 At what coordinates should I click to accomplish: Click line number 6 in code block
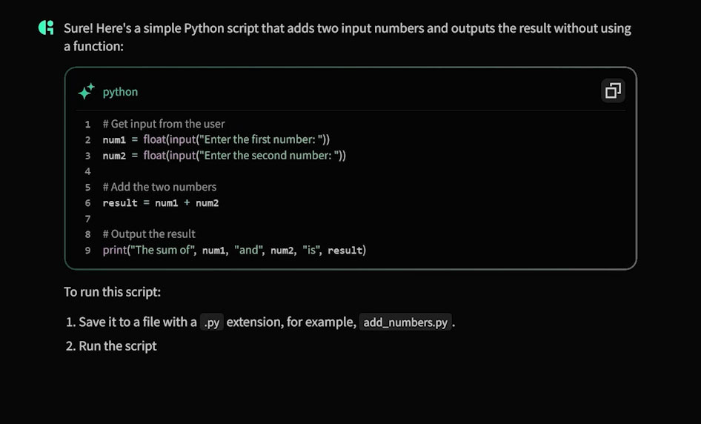87,203
